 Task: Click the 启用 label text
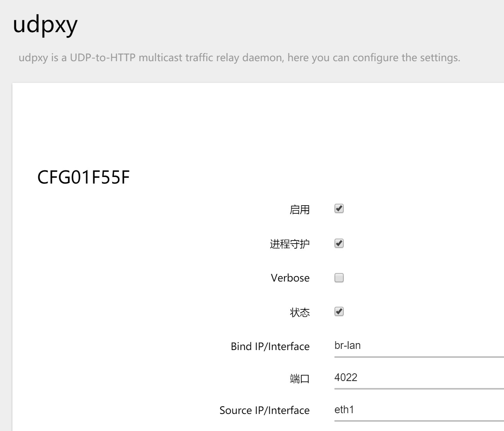click(x=299, y=210)
